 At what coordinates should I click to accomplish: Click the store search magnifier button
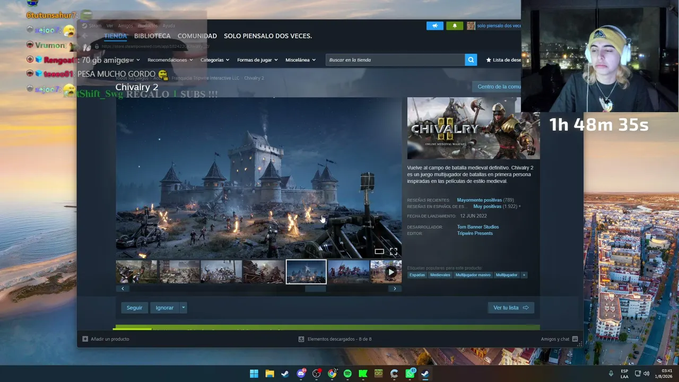pyautogui.click(x=471, y=60)
